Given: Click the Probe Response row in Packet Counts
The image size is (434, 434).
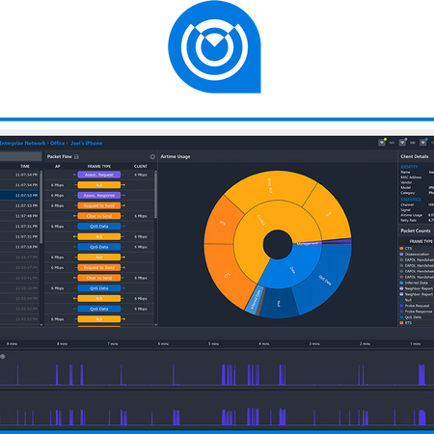Looking at the screenshot, I should pyautogui.click(x=417, y=312).
